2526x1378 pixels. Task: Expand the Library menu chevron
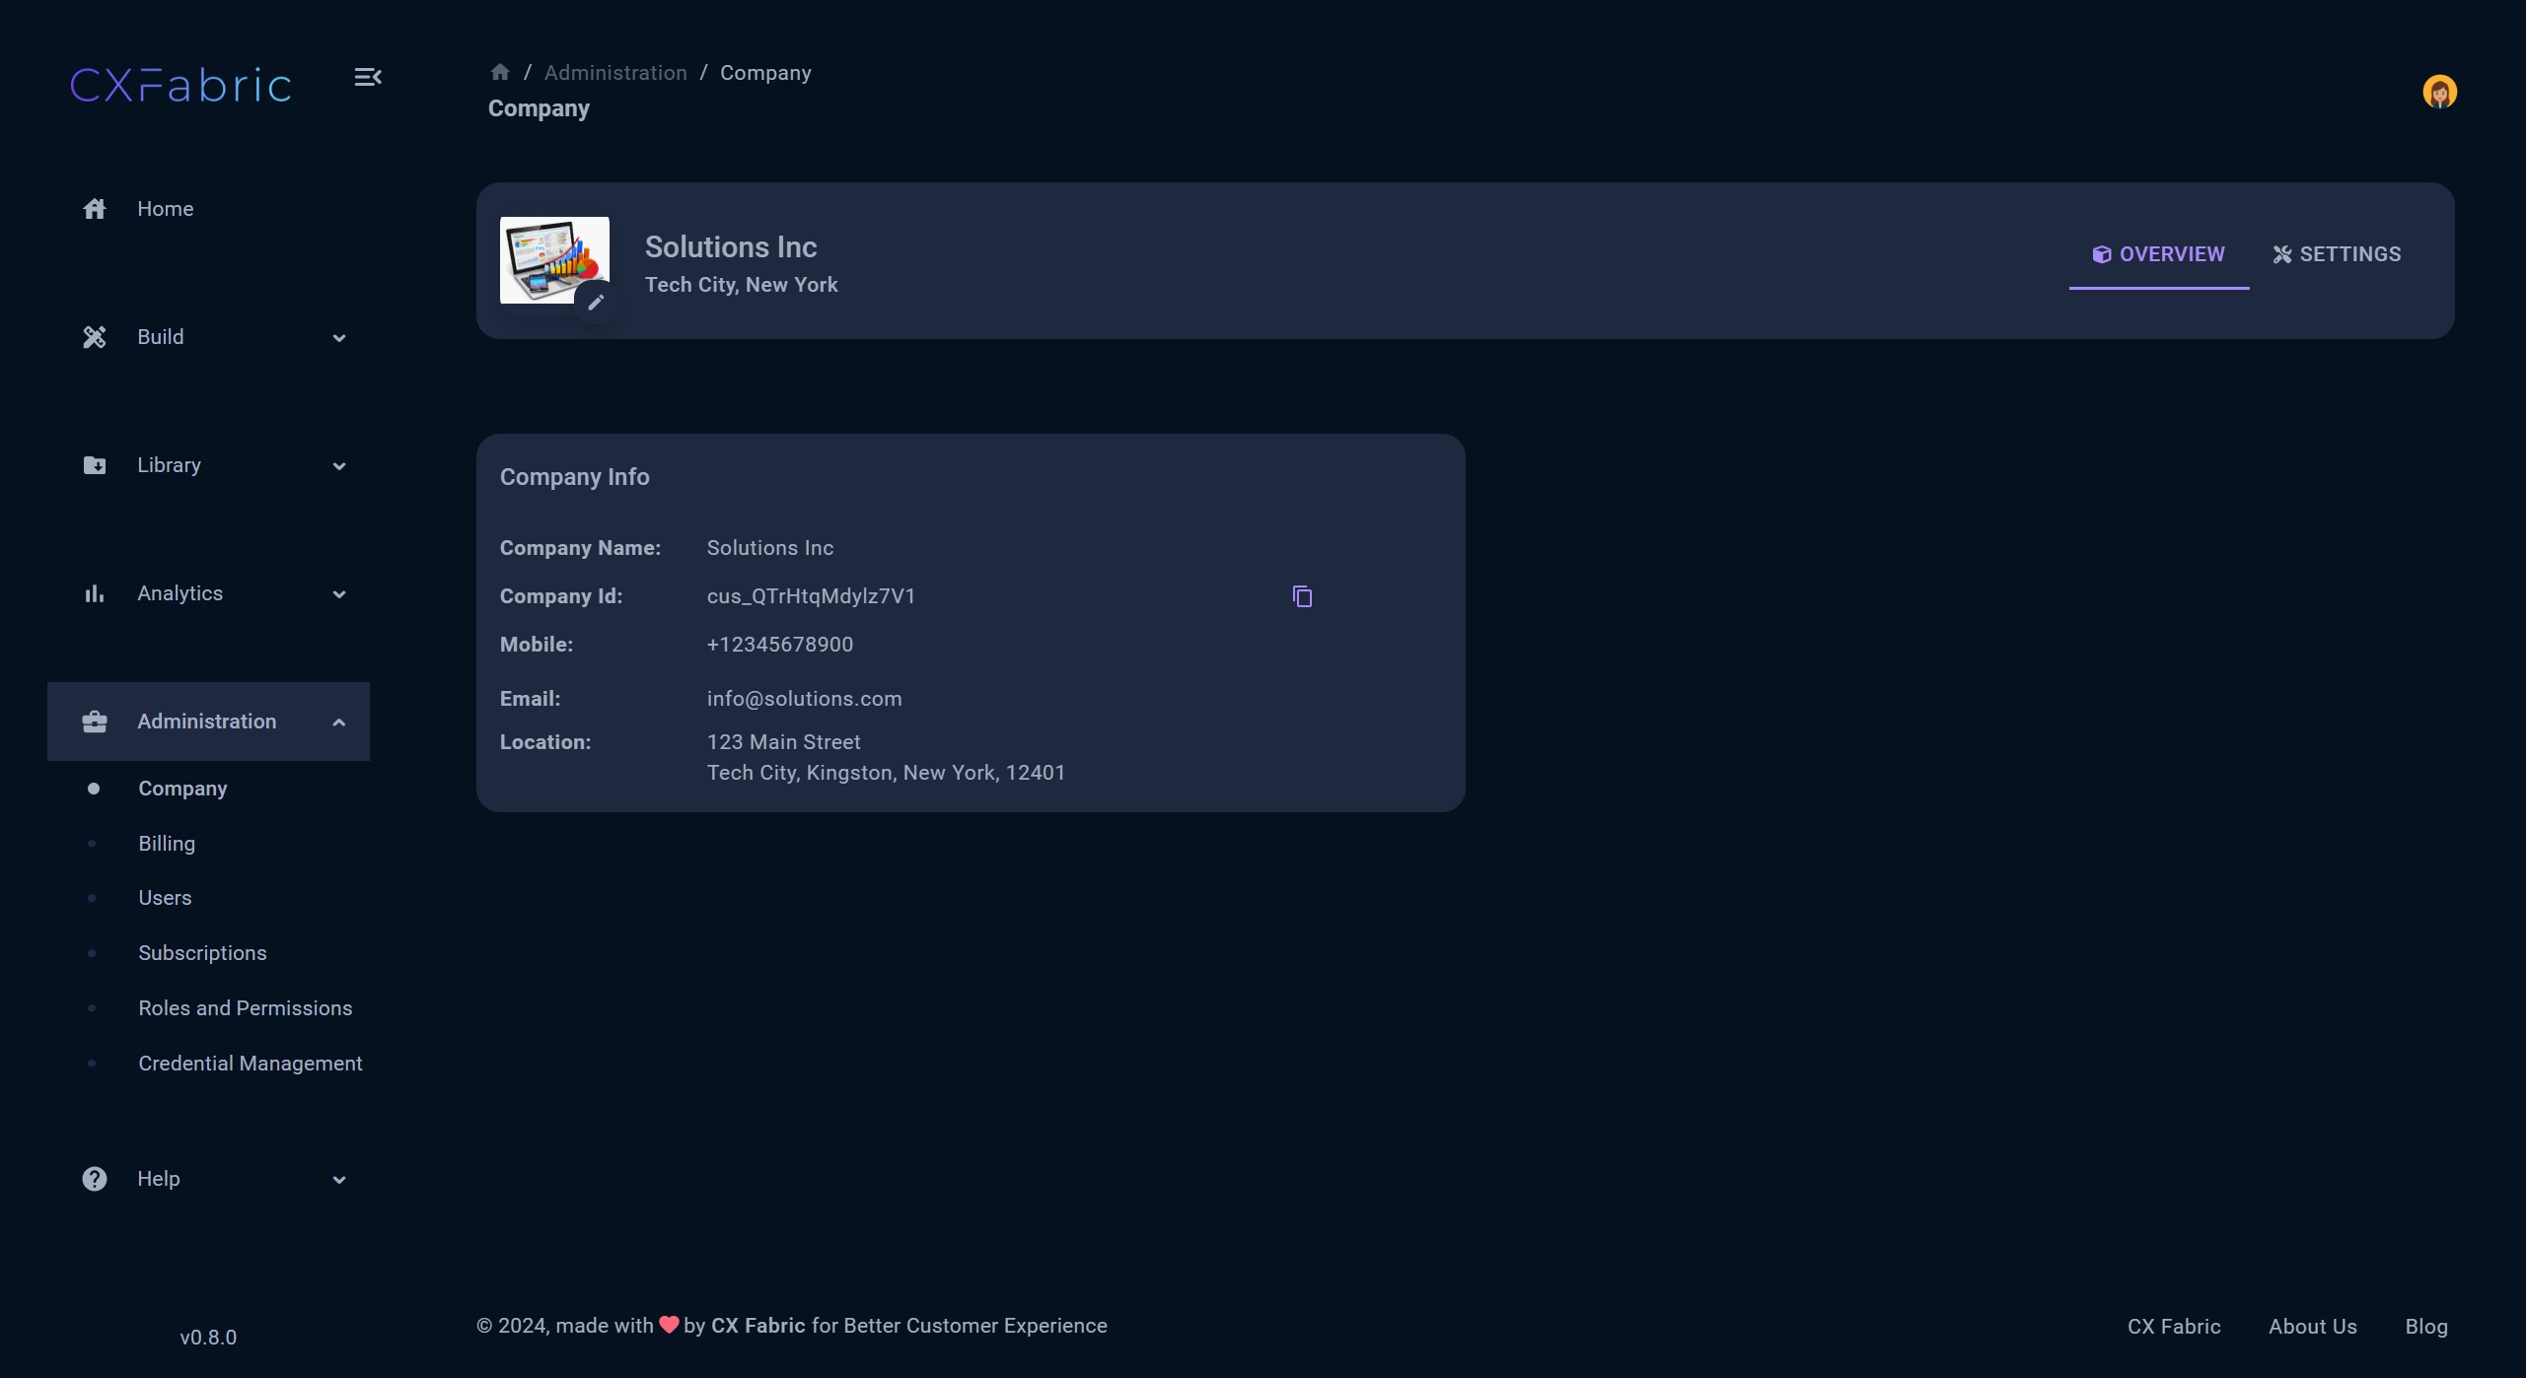click(339, 466)
